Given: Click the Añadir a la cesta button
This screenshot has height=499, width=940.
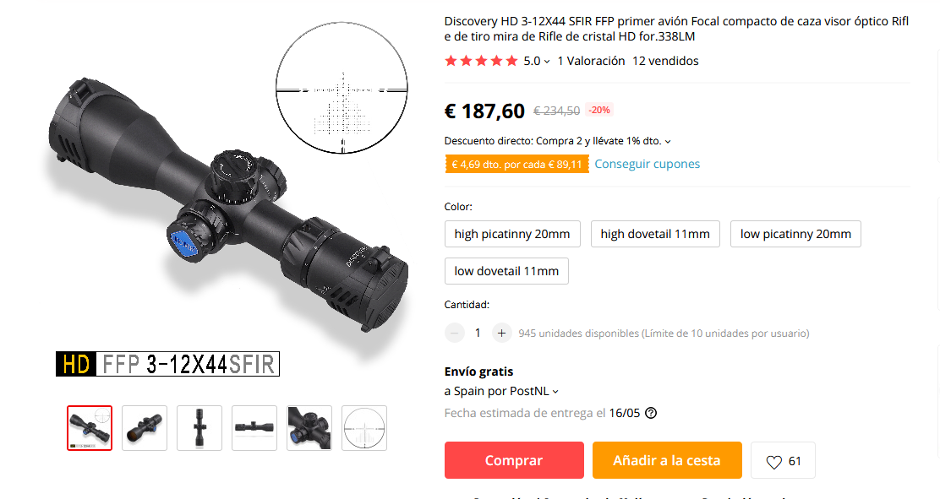Looking at the screenshot, I should 667,460.
